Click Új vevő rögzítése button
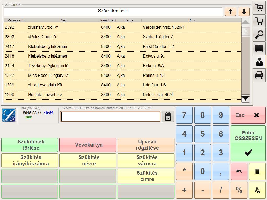 (146, 145)
